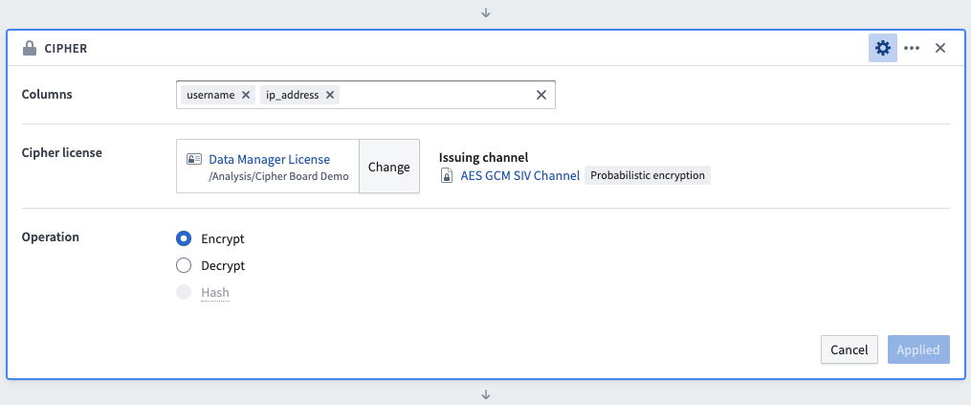Click the Hash label text
Screen dimensions: 971x405
click(215, 293)
